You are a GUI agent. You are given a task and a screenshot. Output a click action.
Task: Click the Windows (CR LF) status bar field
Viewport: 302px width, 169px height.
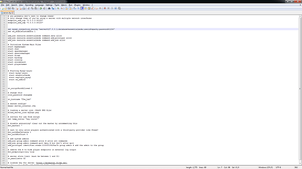265,167
